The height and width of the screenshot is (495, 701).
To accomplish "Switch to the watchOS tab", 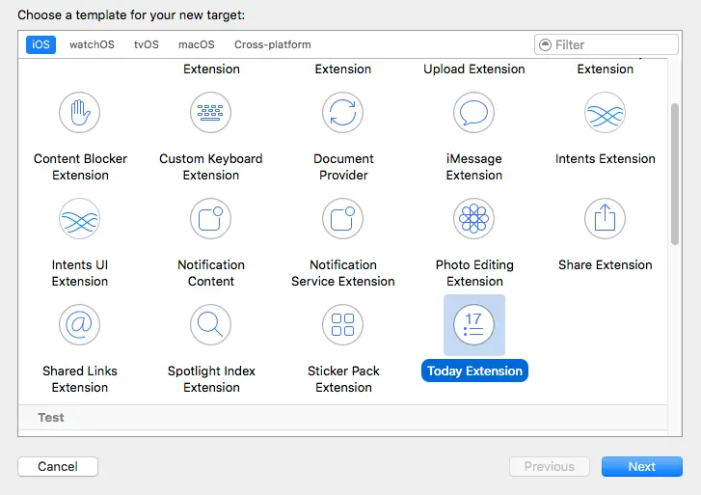I will [92, 44].
